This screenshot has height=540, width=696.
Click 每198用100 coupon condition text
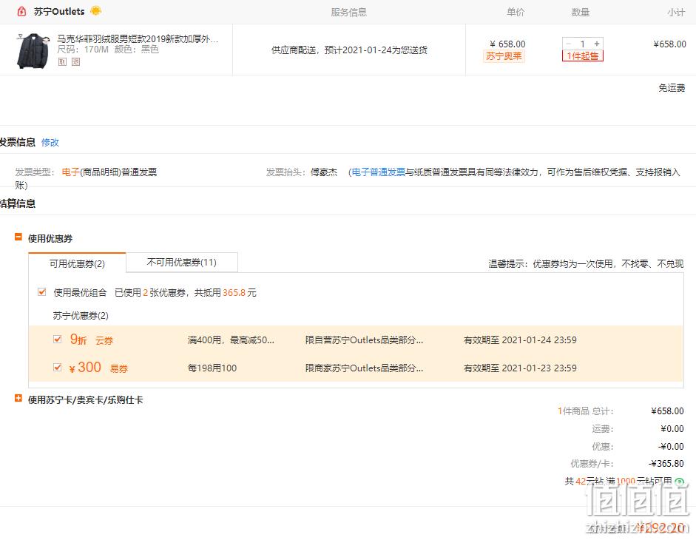tap(212, 368)
